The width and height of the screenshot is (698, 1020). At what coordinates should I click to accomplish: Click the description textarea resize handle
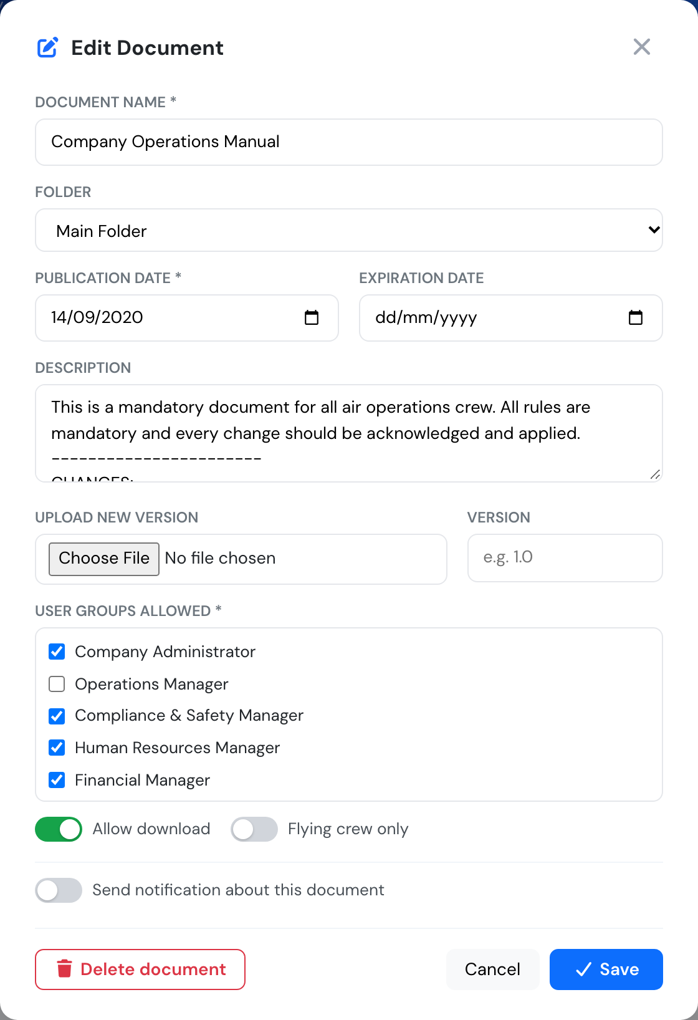click(x=655, y=474)
